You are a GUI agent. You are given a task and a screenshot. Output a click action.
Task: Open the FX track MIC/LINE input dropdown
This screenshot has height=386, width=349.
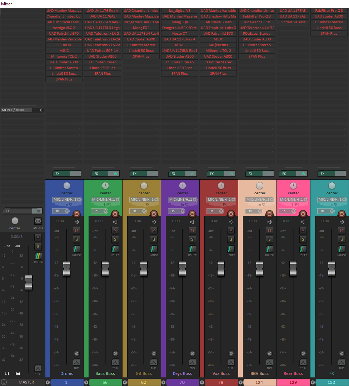(x=332, y=199)
